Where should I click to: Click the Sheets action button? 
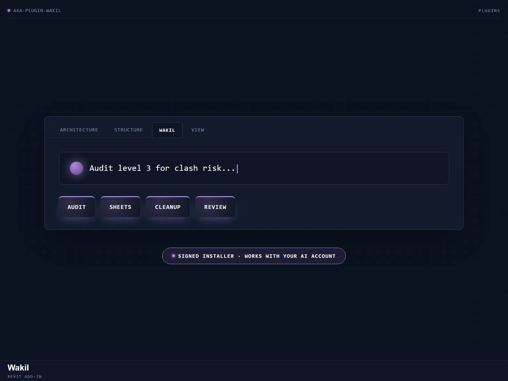click(x=120, y=207)
